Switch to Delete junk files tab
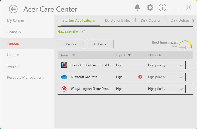The height and width of the screenshot is (129, 197). pyautogui.click(x=118, y=20)
